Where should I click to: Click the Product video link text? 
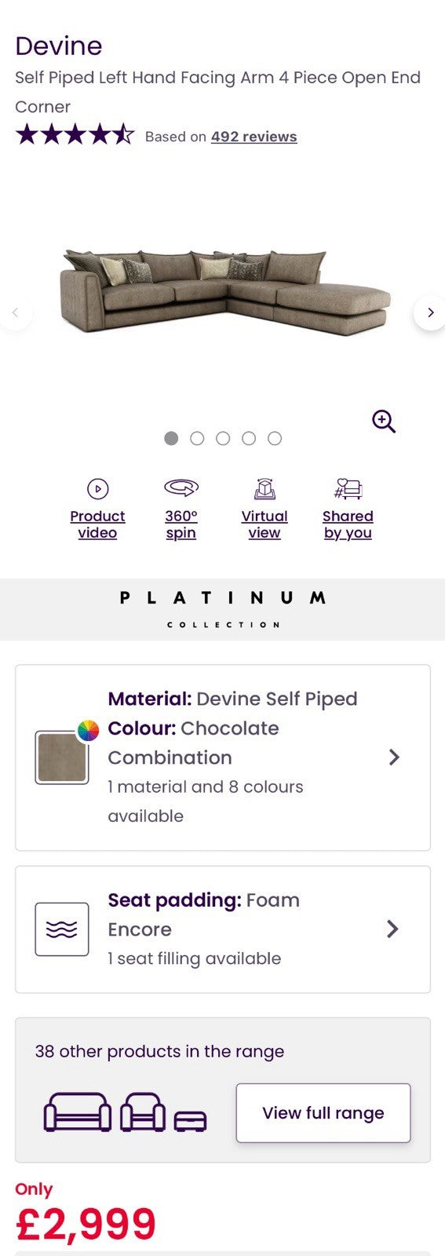pos(97,524)
